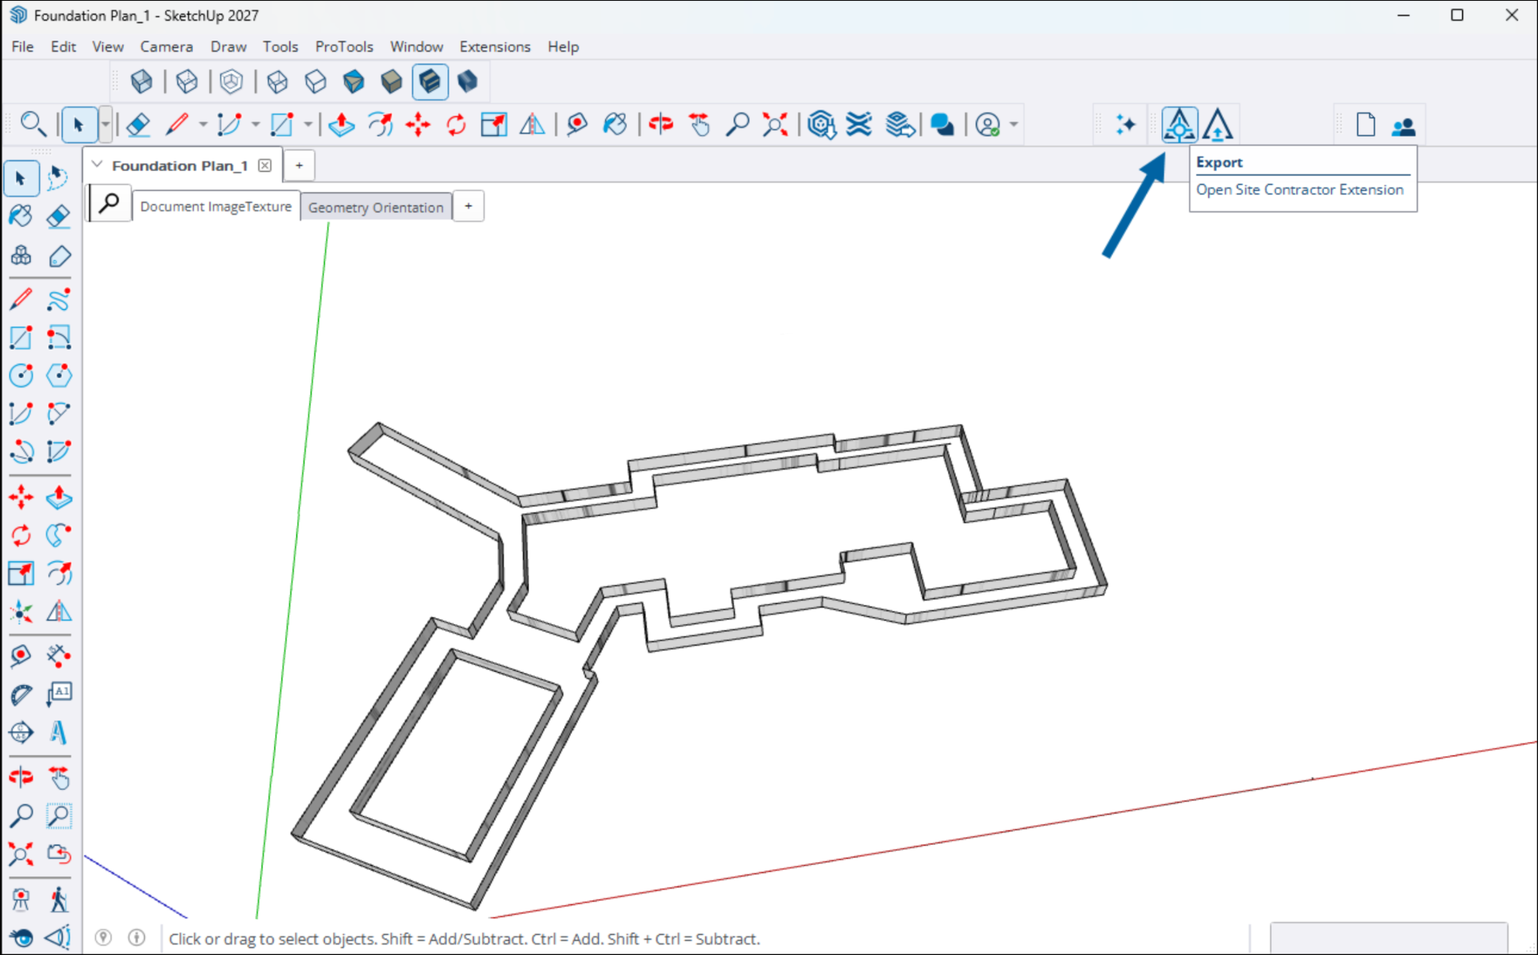Click the blank page icon in top-right toolbar
This screenshot has width=1538, height=955.
[x=1365, y=125]
